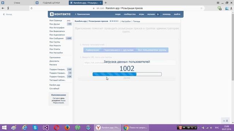Launch Opera browser from taskbar

pos(56,128)
